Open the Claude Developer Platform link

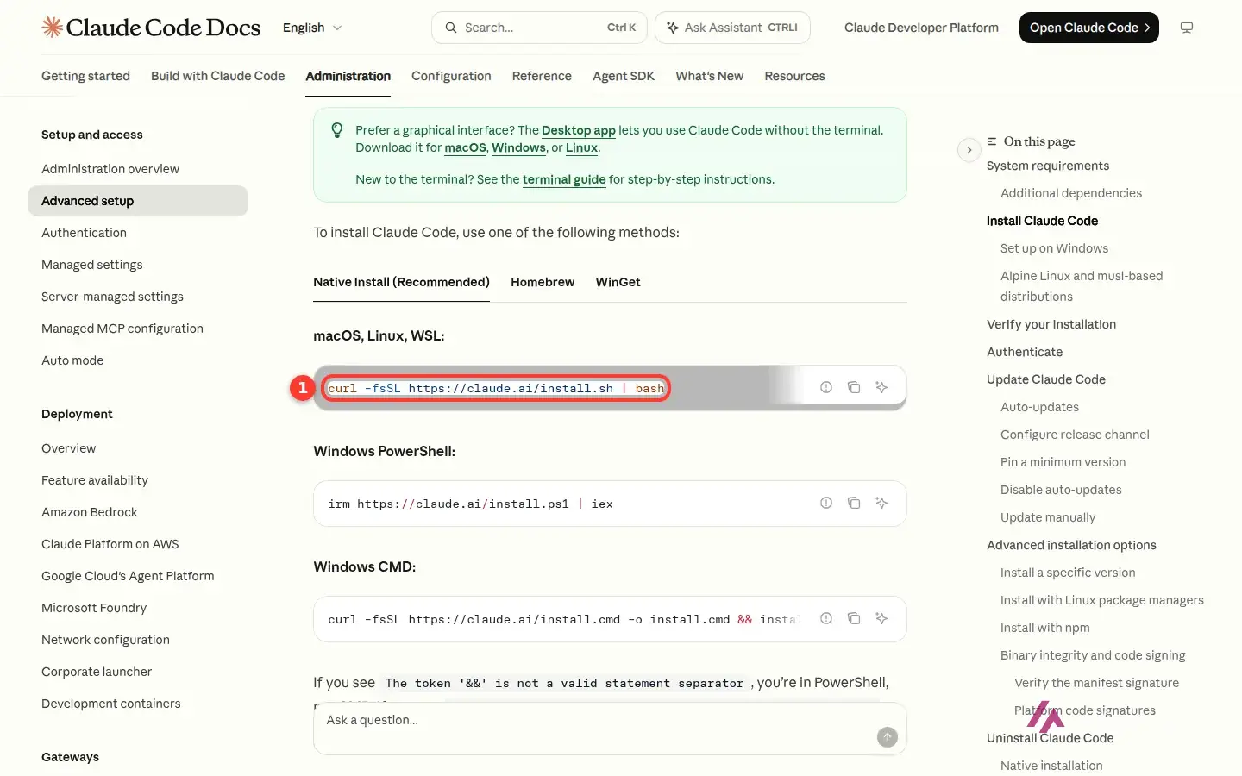pyautogui.click(x=921, y=28)
